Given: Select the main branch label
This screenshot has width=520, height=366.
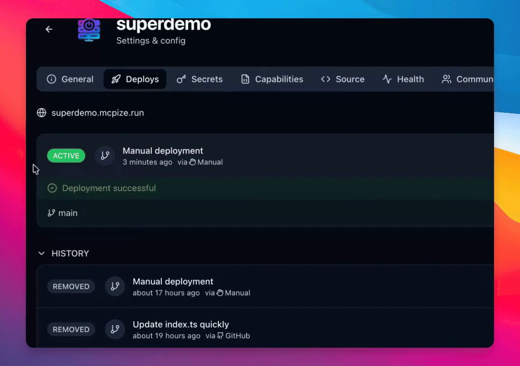Looking at the screenshot, I should [68, 213].
